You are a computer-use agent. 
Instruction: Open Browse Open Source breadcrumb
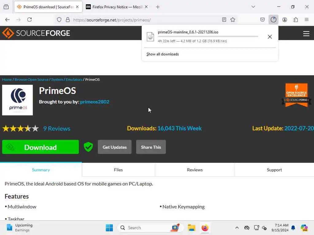[x=32, y=79]
